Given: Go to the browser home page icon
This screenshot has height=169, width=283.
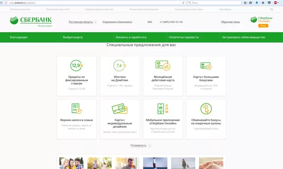Looking at the screenshot, I should point(263,3).
